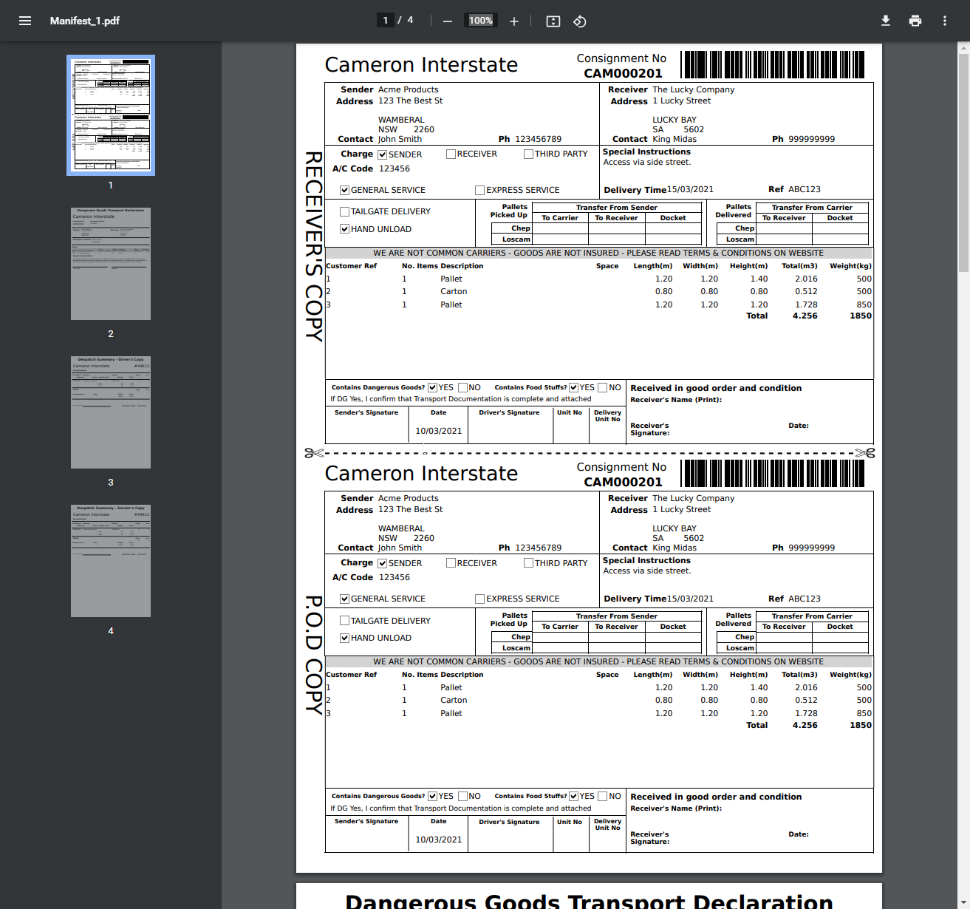Go to page 4 thumbnail

click(x=111, y=561)
